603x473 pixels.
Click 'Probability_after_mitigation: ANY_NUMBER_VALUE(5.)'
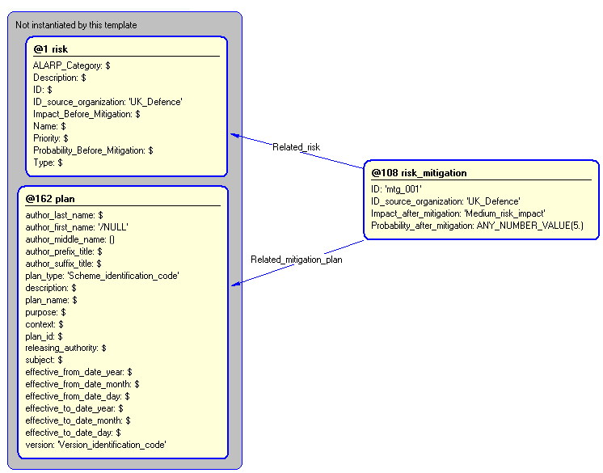(x=477, y=226)
